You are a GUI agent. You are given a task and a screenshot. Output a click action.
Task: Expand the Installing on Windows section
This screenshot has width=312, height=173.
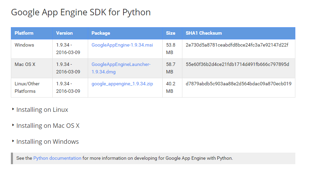(45, 142)
